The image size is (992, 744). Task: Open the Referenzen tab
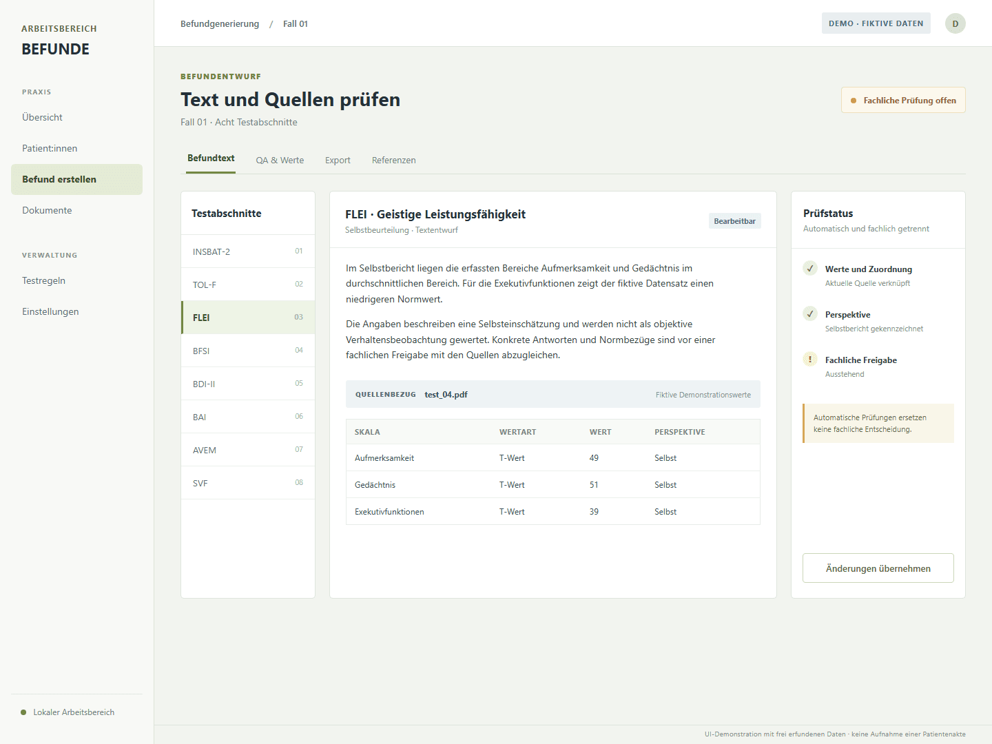[393, 160]
